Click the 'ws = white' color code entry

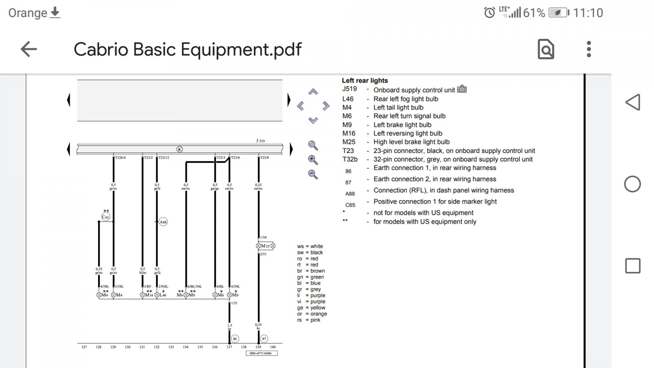click(x=310, y=247)
